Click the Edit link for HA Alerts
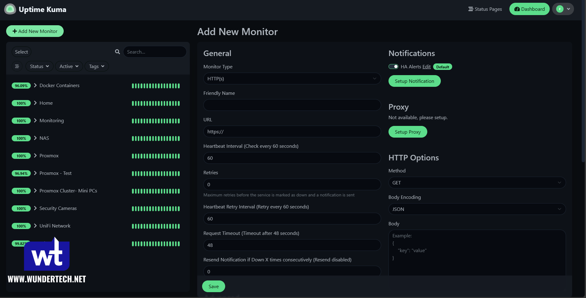Image resolution: width=586 pixels, height=298 pixels. pyautogui.click(x=426, y=66)
